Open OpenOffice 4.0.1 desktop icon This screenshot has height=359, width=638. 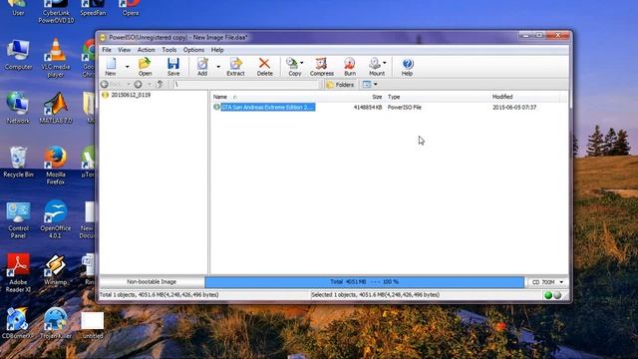coord(56,219)
